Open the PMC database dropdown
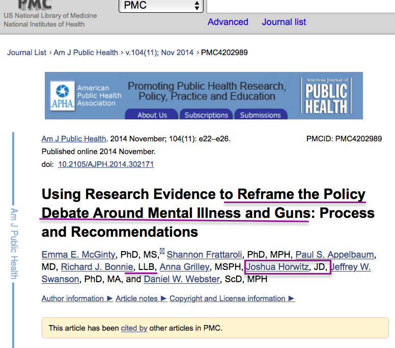This screenshot has height=348, width=395. coord(161,6)
